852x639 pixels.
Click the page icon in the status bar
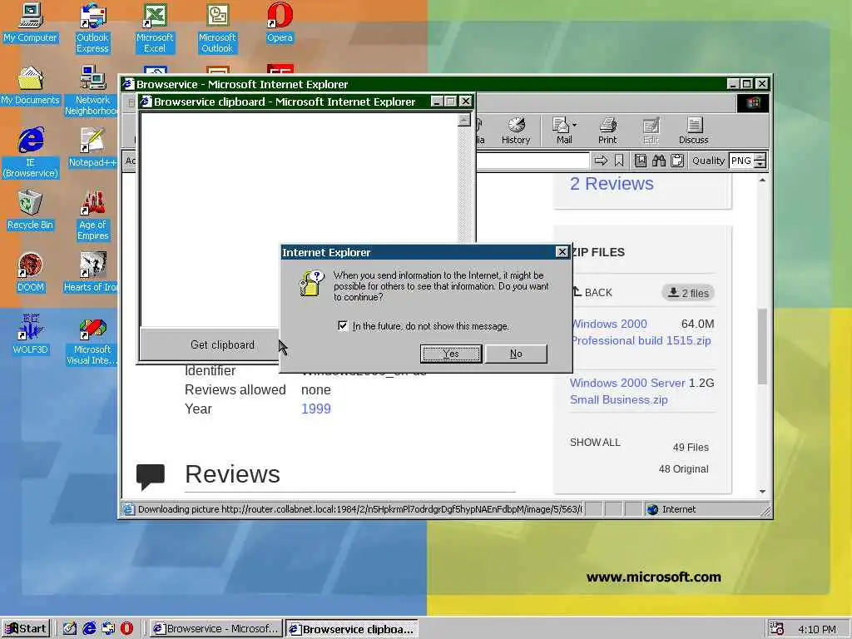coord(128,509)
